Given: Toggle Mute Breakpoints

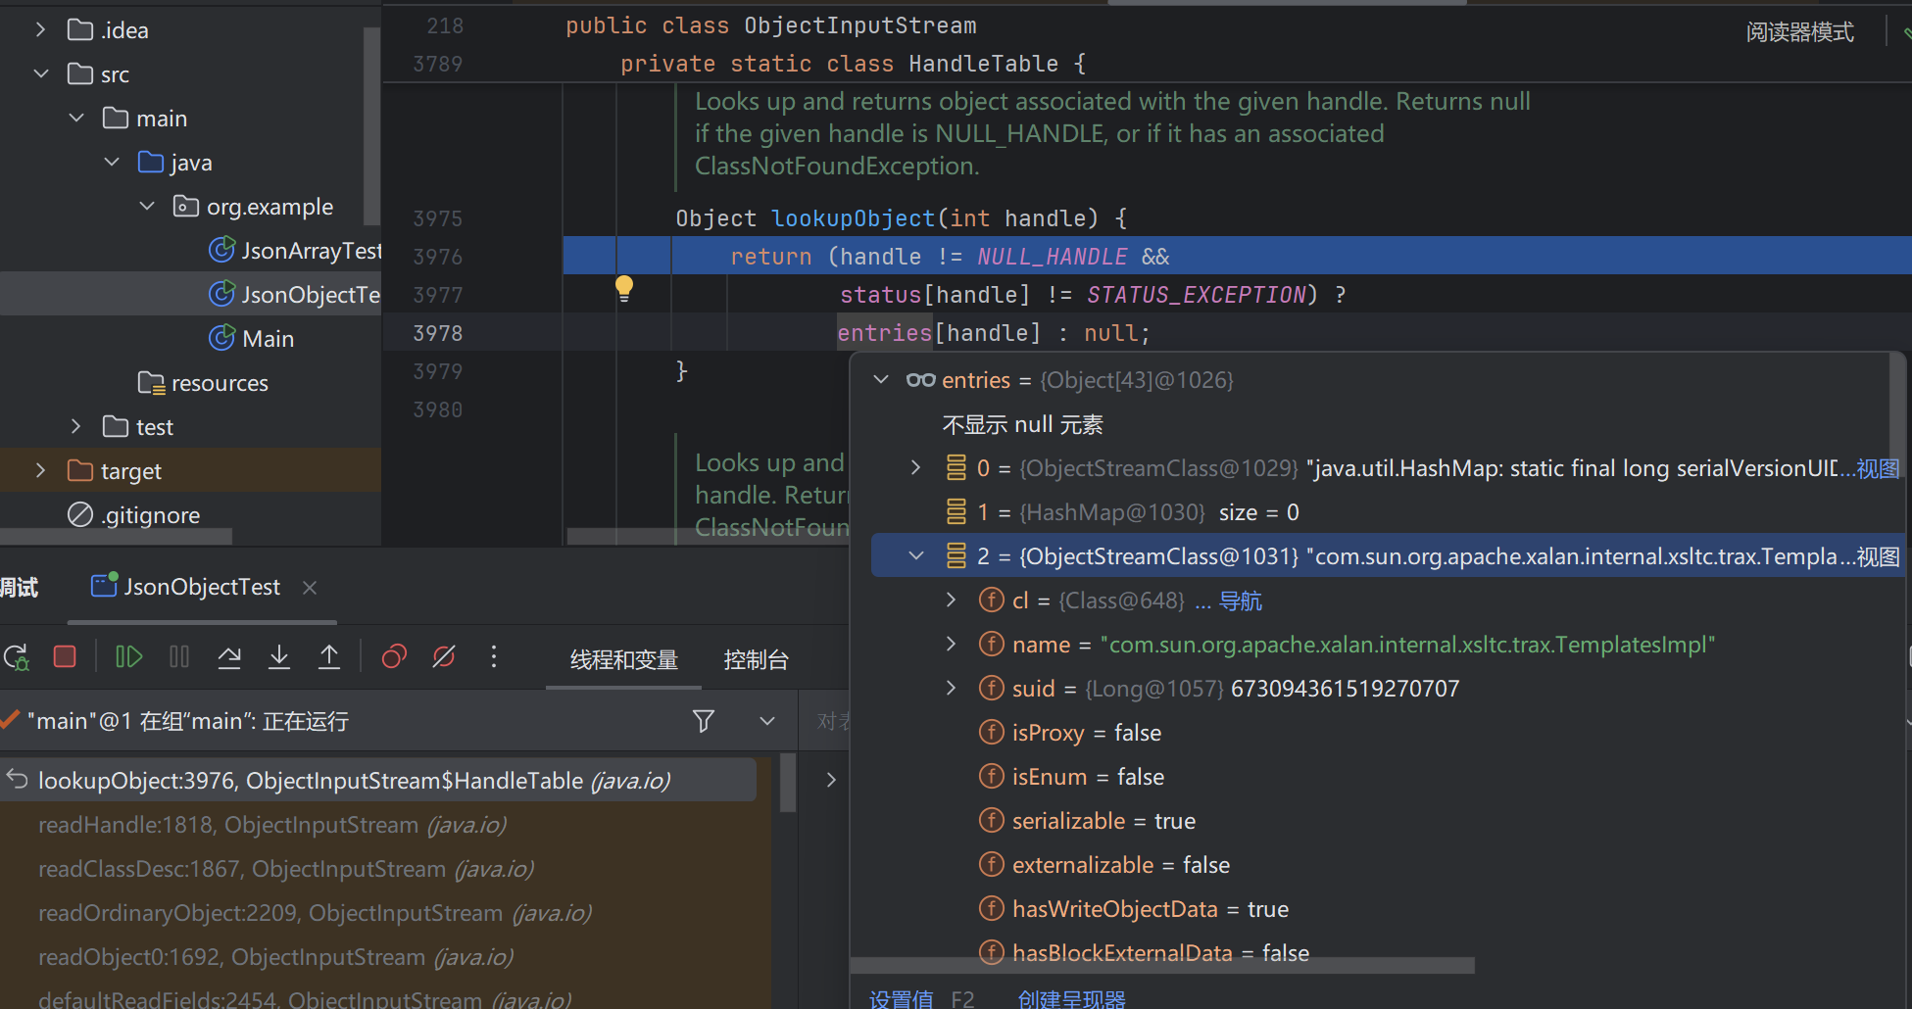Looking at the screenshot, I should coord(444,656).
